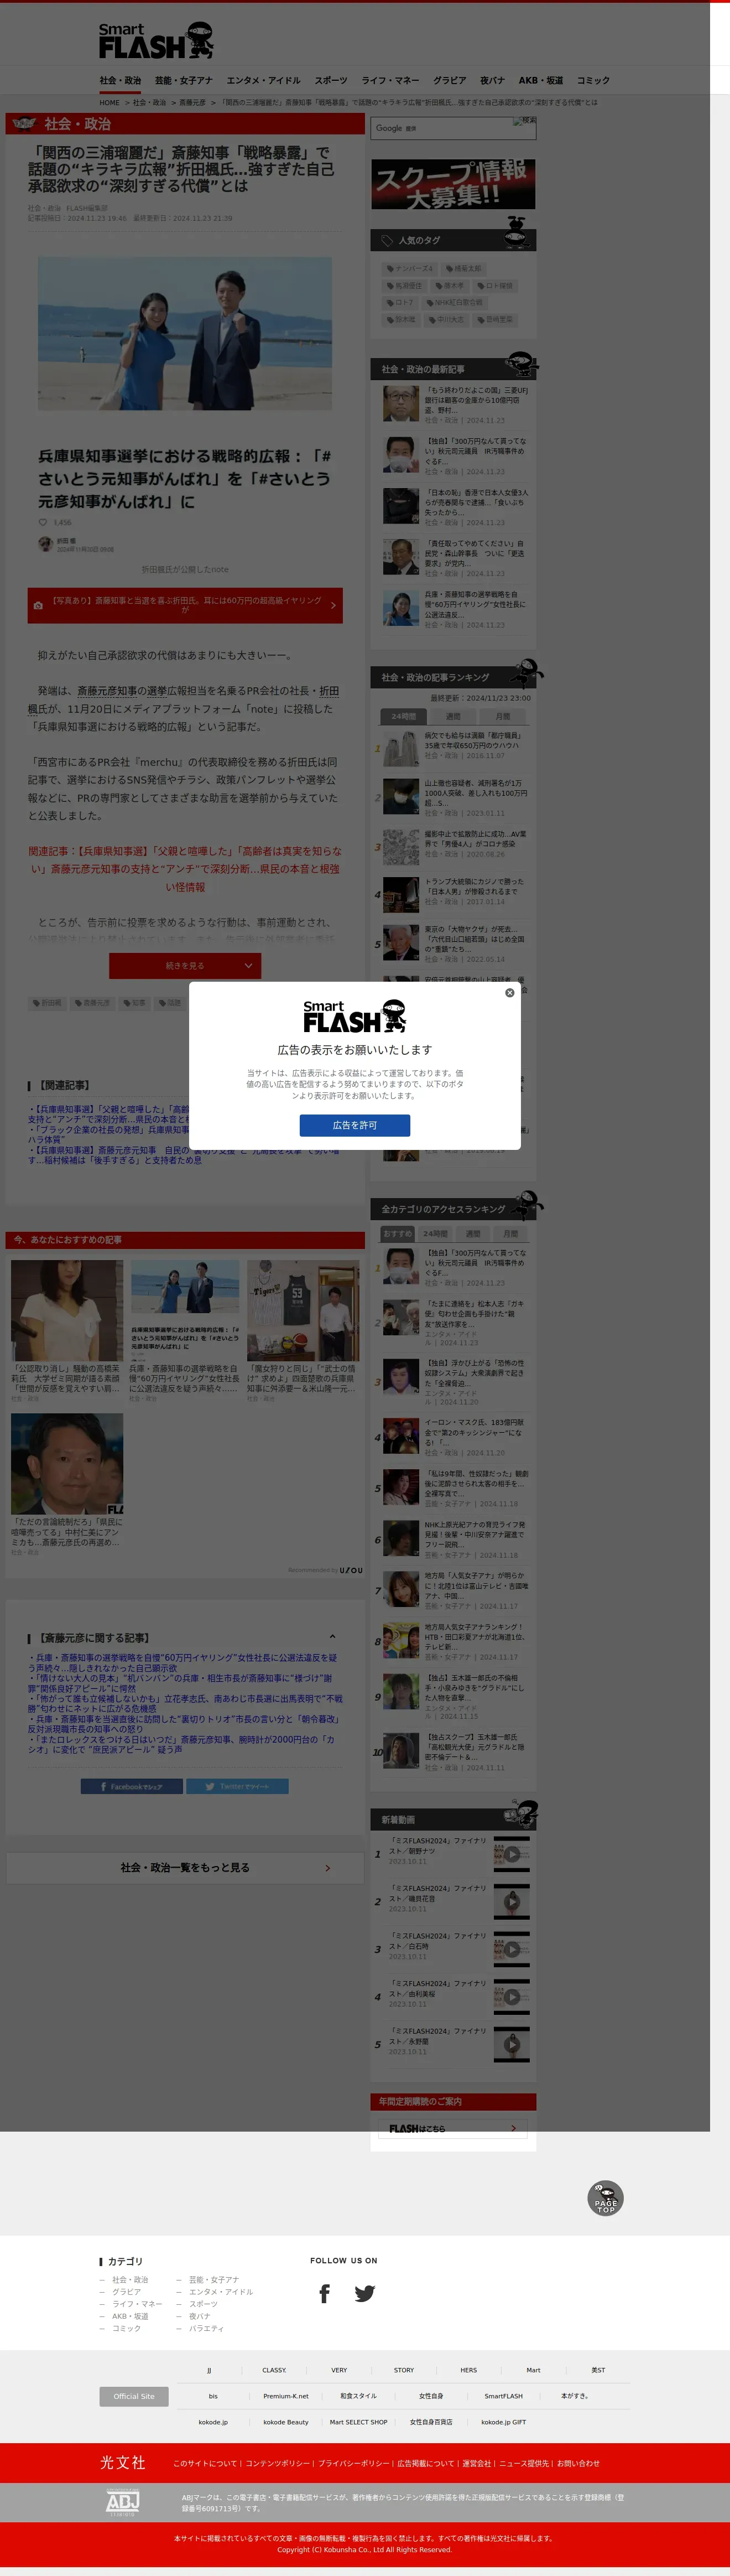The height and width of the screenshot is (2576, 730).
Task: Switch article ranking to 月間 tab
Action: (x=503, y=716)
